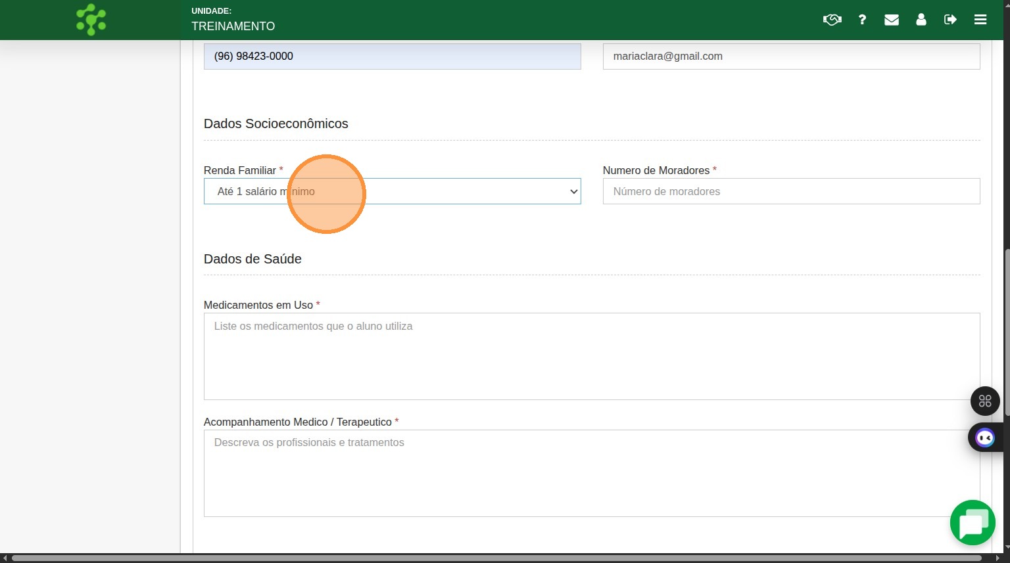Click the phone field with (96) 98423-0000

click(x=392, y=56)
